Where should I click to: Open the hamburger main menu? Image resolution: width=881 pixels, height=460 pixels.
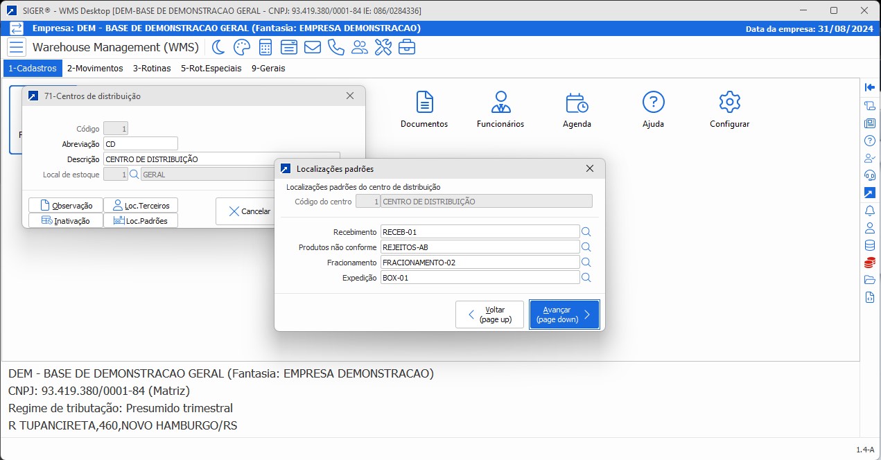pos(17,47)
